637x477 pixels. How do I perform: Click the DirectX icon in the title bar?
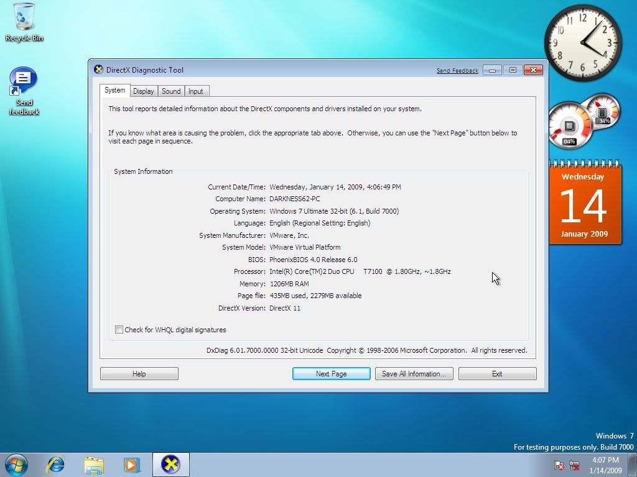click(98, 70)
